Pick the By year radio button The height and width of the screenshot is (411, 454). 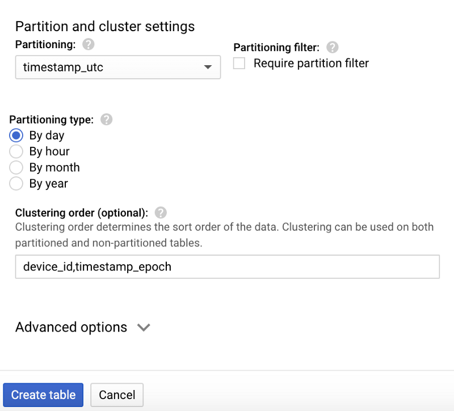17,183
